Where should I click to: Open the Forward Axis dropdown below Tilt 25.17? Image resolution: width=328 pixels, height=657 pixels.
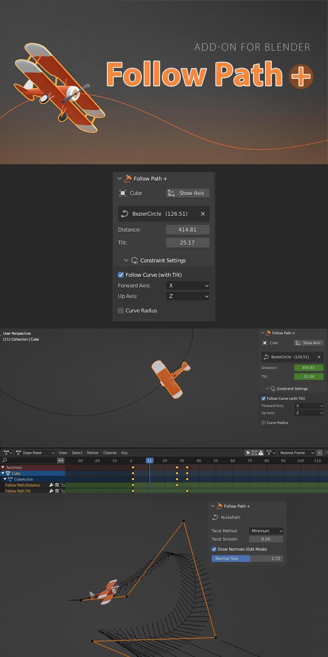tap(188, 285)
